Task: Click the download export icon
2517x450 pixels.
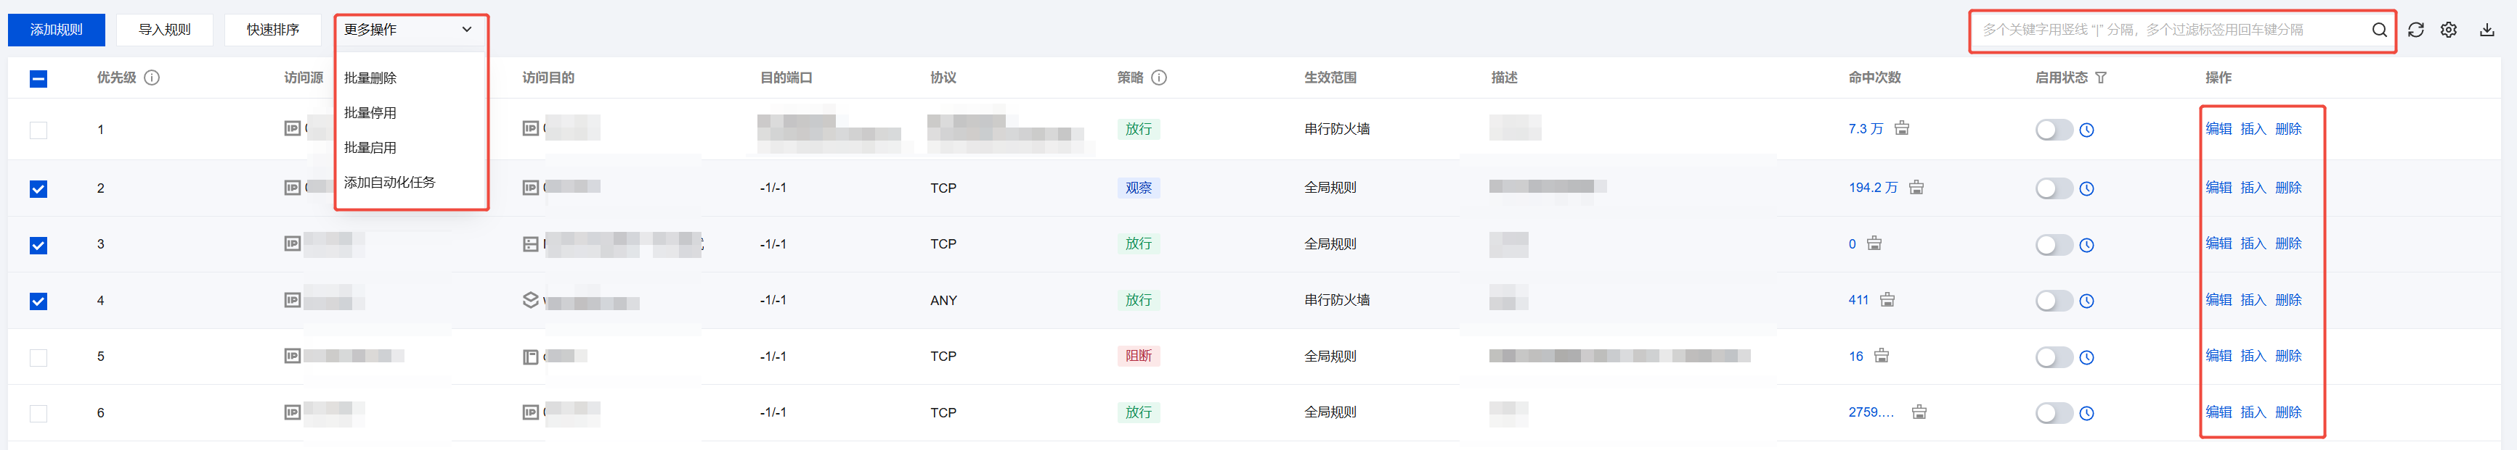Action: point(2486,30)
